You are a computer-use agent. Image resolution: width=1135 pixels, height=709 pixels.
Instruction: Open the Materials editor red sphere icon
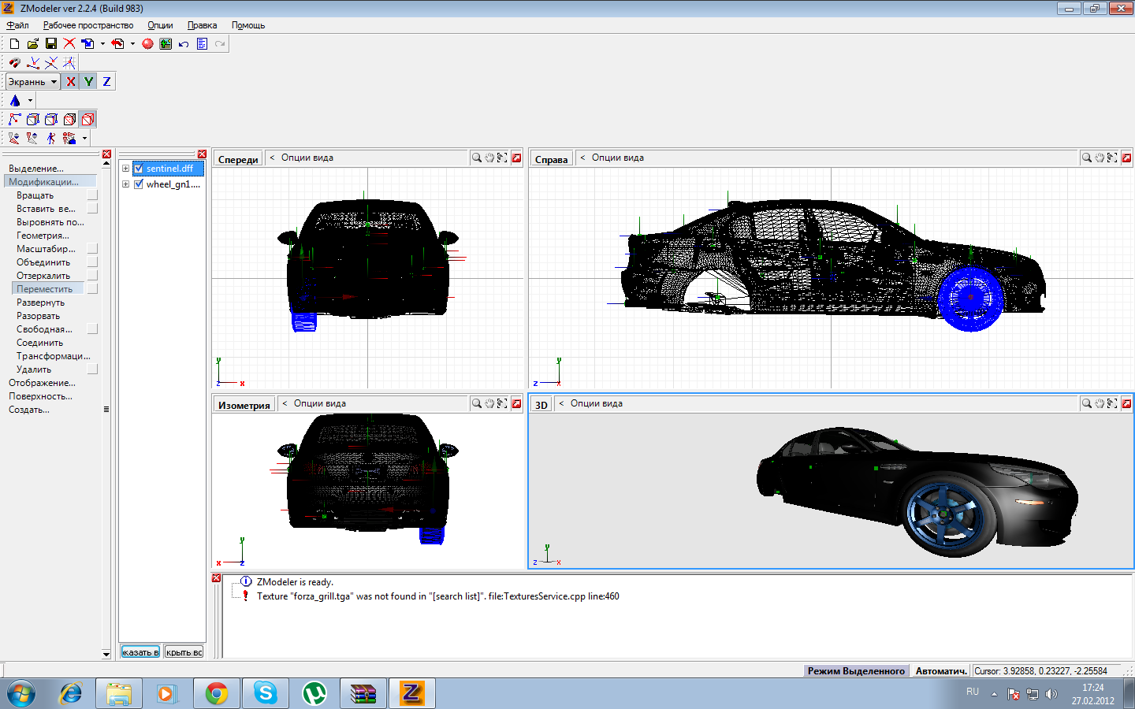pos(147,44)
